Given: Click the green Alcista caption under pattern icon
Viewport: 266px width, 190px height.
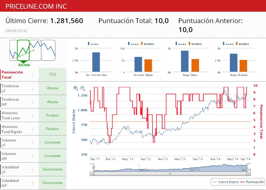Looking at the screenshot, I should (24, 65).
